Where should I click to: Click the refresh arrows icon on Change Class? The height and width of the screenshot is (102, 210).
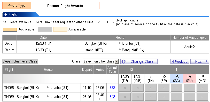click(124, 61)
